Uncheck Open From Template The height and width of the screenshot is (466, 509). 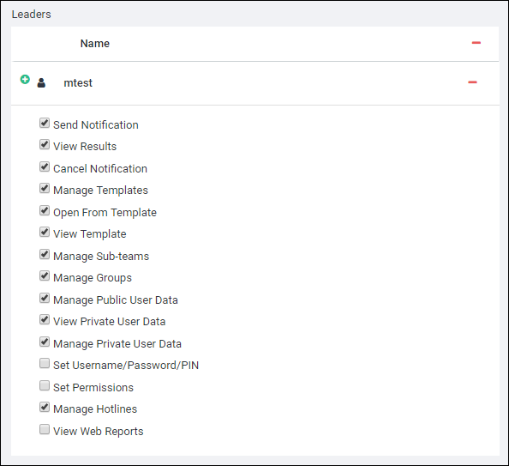click(x=45, y=210)
